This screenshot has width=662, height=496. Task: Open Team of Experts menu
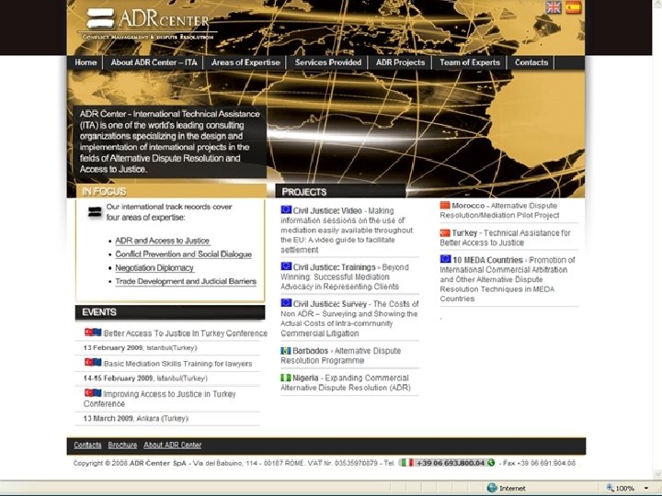[x=470, y=62]
